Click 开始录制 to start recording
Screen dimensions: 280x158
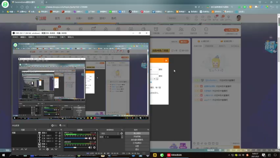click(x=137, y=137)
